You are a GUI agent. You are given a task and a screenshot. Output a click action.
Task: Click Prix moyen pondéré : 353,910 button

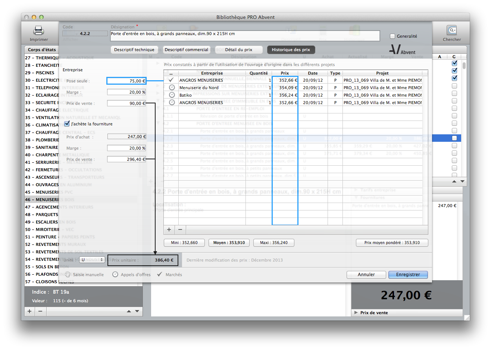click(392, 243)
